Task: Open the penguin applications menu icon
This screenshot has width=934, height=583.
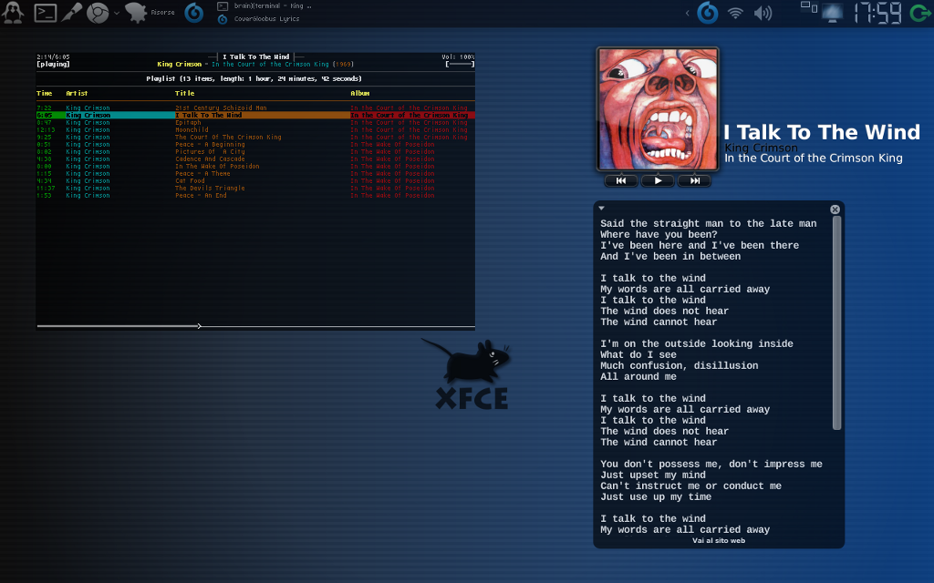Action: 13,13
